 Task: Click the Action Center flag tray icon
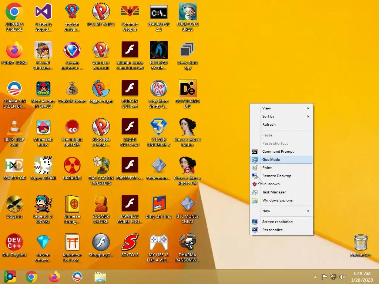click(324, 277)
